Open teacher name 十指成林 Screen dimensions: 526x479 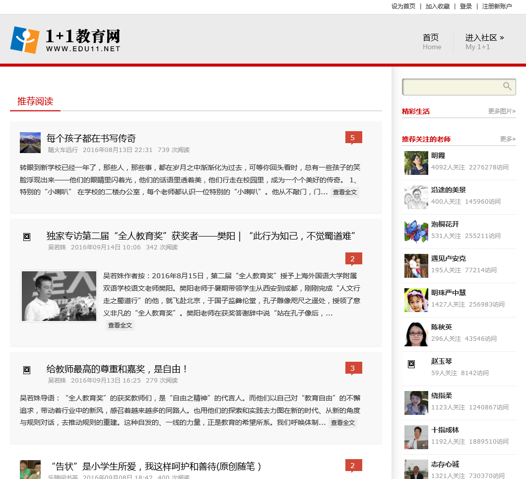click(445, 430)
